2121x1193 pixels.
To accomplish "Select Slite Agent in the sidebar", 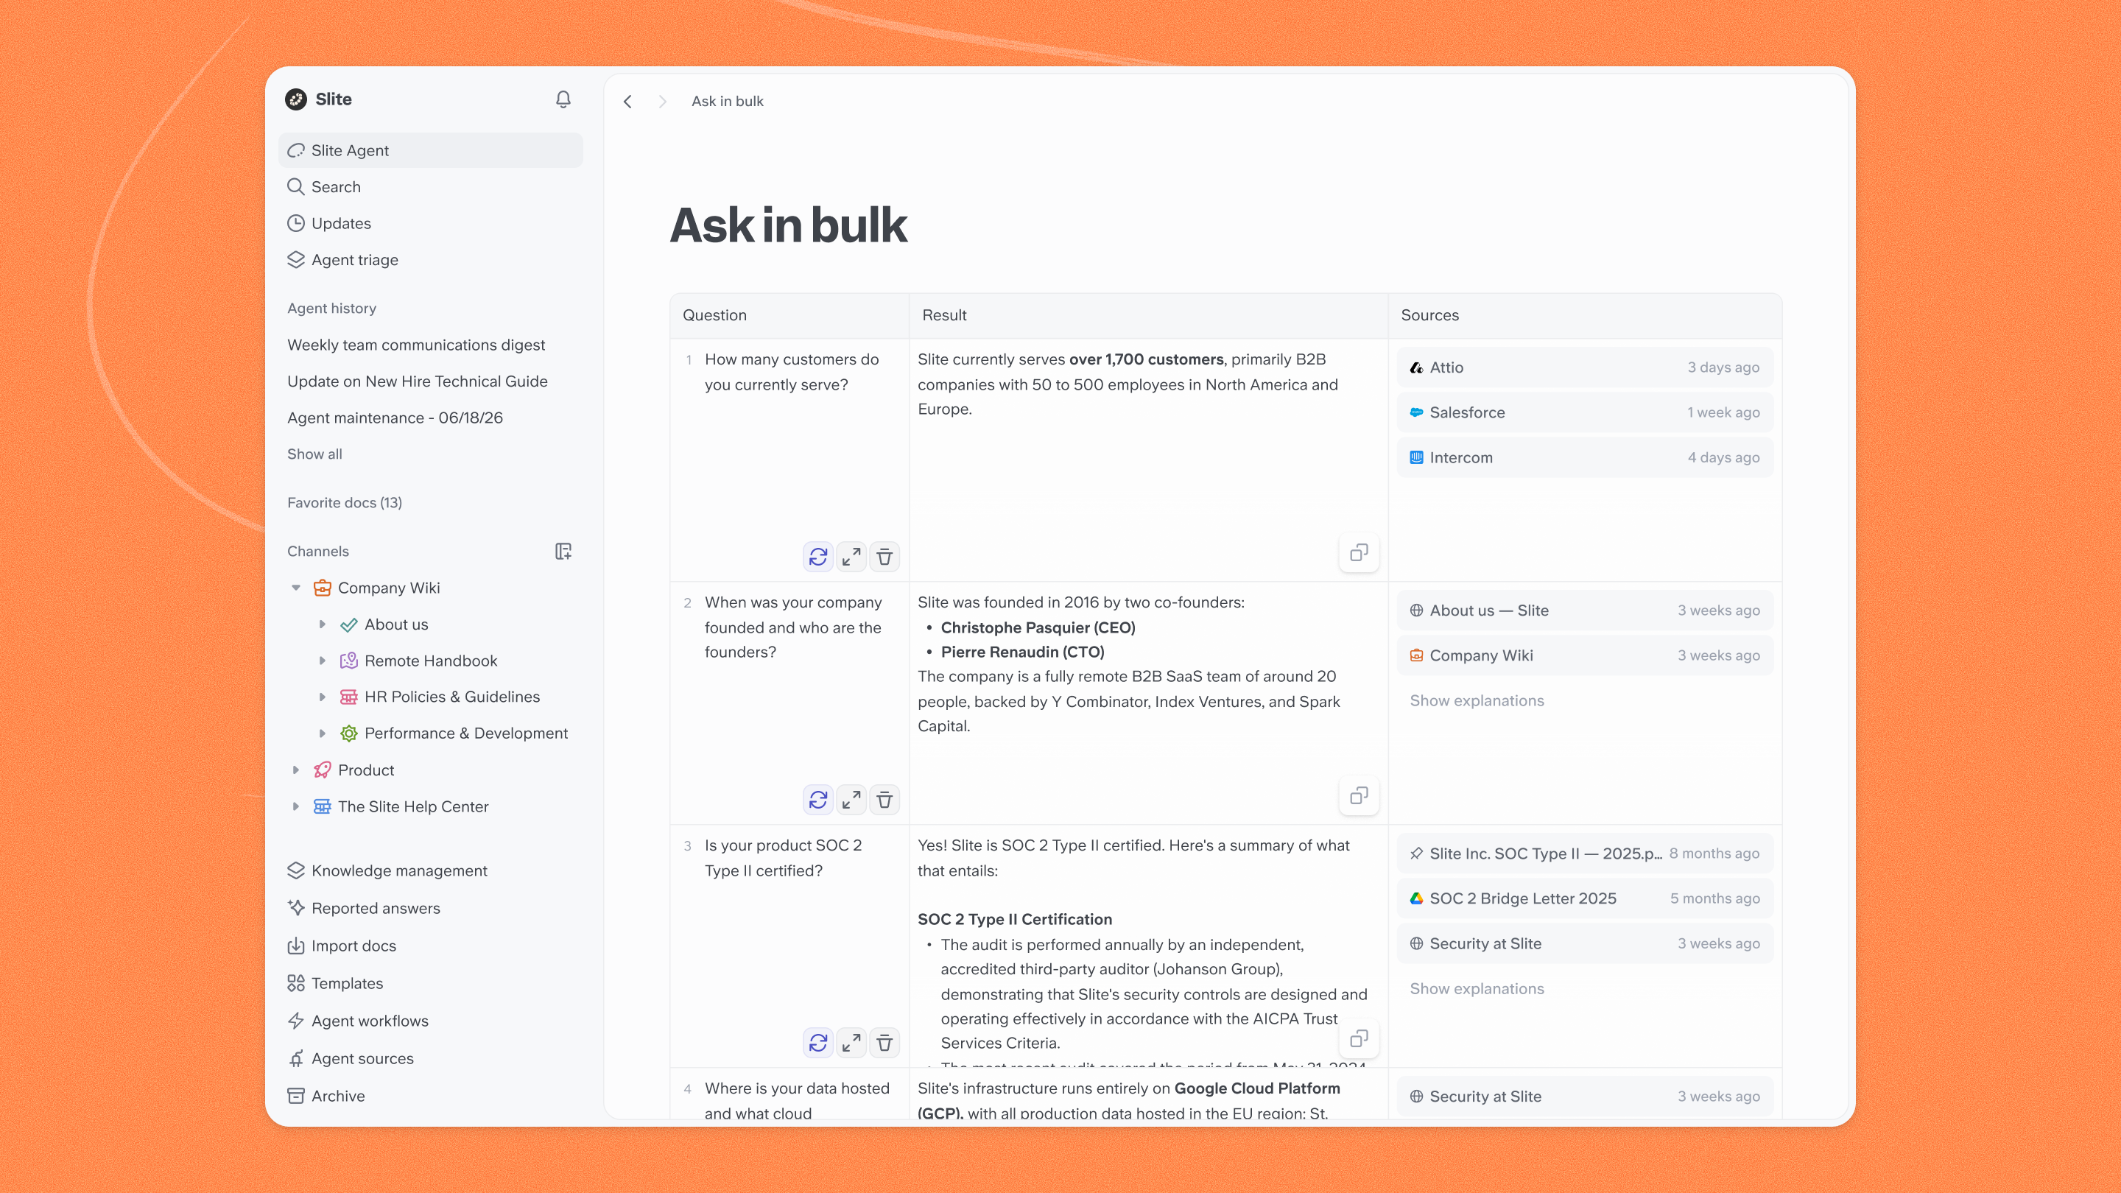I will pos(431,149).
